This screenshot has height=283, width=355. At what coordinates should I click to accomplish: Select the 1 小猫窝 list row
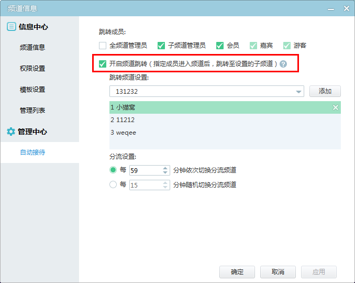(x=225, y=107)
